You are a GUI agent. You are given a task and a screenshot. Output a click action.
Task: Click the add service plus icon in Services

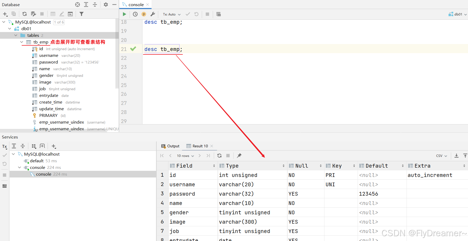(x=54, y=146)
